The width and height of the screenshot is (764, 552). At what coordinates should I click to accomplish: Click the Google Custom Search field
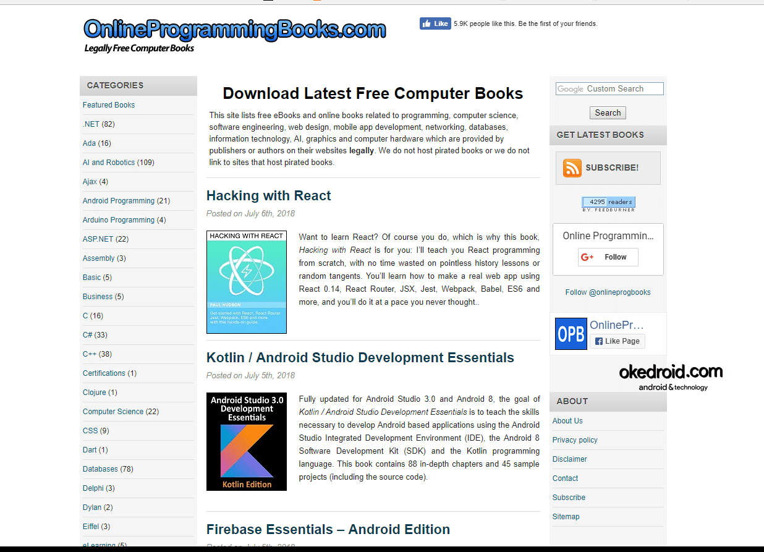click(609, 88)
